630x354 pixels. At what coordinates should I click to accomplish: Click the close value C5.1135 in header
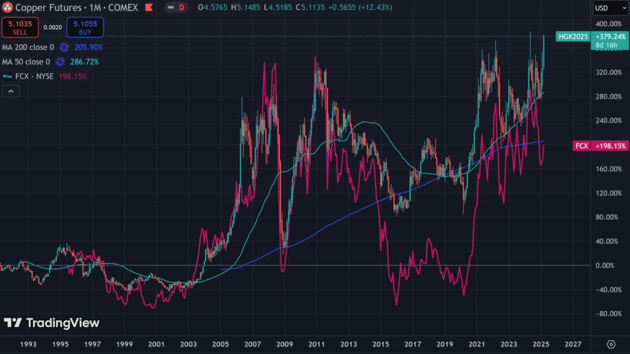[310, 7]
